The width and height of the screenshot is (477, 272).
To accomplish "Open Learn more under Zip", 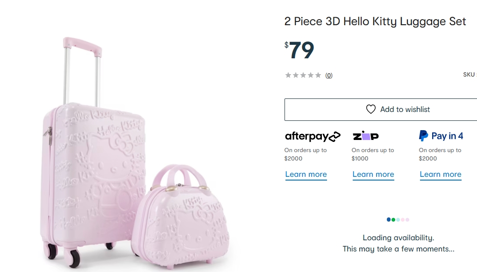I will click(373, 174).
